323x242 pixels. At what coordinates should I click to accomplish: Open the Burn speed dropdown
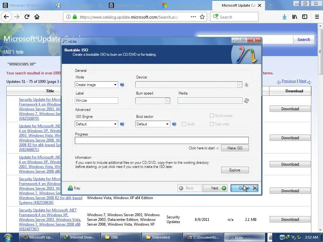[x=153, y=101]
